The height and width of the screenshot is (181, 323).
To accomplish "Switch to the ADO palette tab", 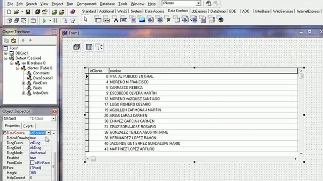I will click(x=246, y=11).
